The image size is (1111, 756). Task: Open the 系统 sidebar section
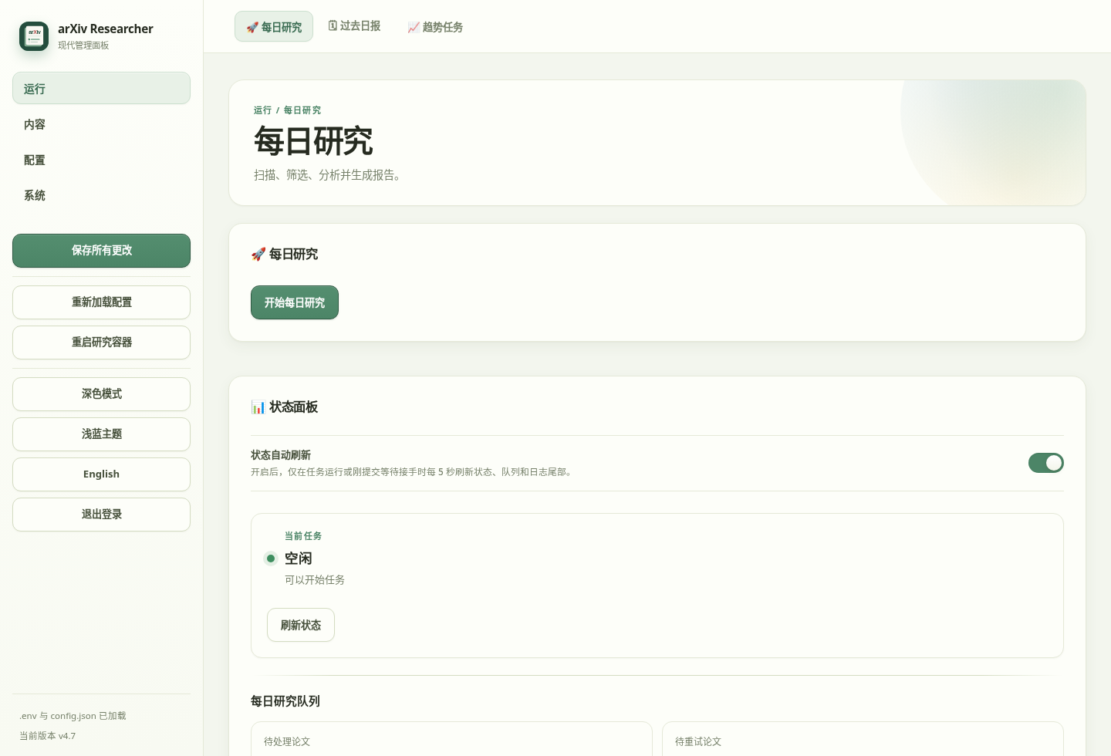[x=101, y=195]
